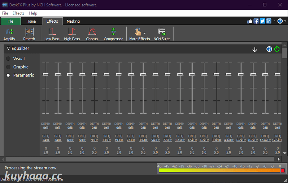Screen dimensions: 288x183
Task: Click the 2.2kHz band depth slider
Action: (x=204, y=75)
